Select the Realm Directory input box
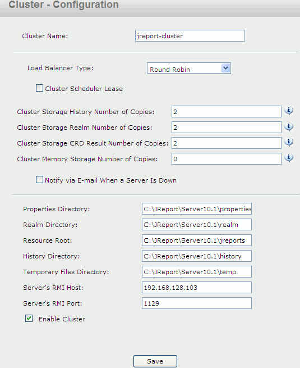 (x=196, y=225)
